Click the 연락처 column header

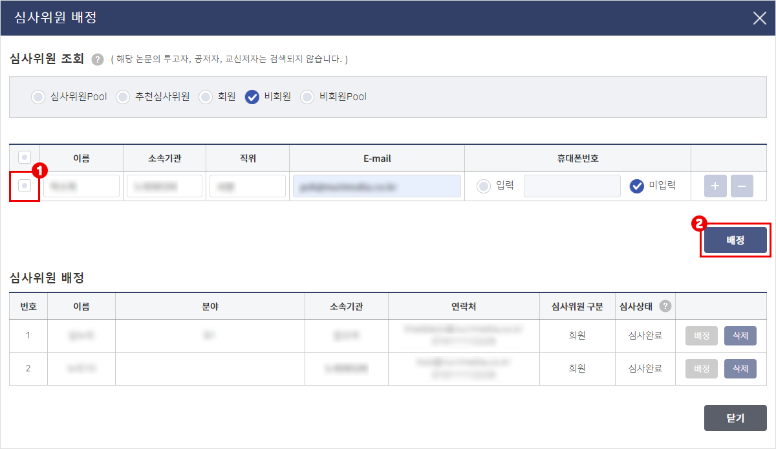point(464,306)
